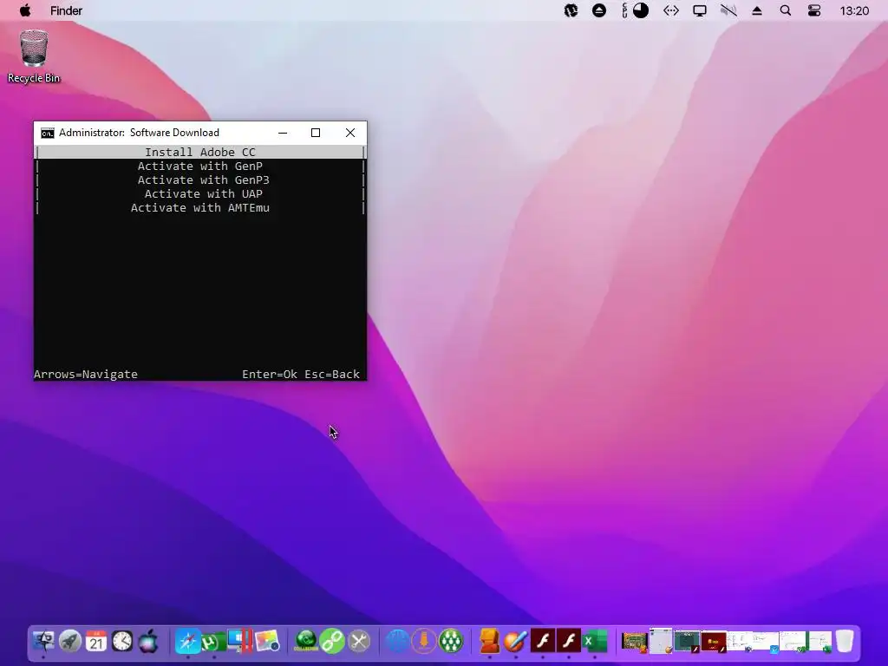
Task: Open Finder from the dock
Action: 43,641
